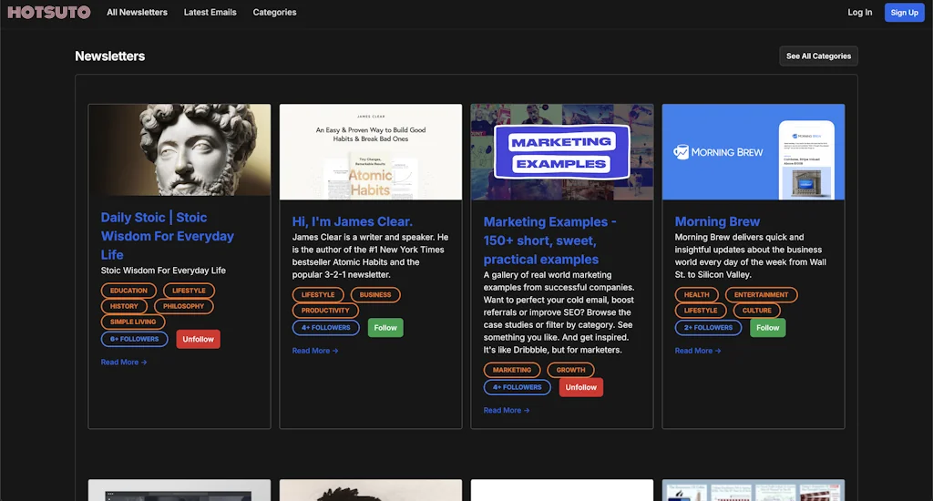The height and width of the screenshot is (501, 933).
Task: Unfollow the Daily Stoic newsletter
Action: (x=198, y=339)
